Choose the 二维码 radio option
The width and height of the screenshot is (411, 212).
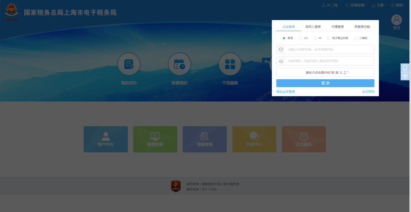click(356, 38)
